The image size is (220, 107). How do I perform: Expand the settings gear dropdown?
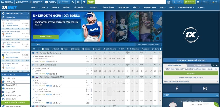click(x=199, y=2)
